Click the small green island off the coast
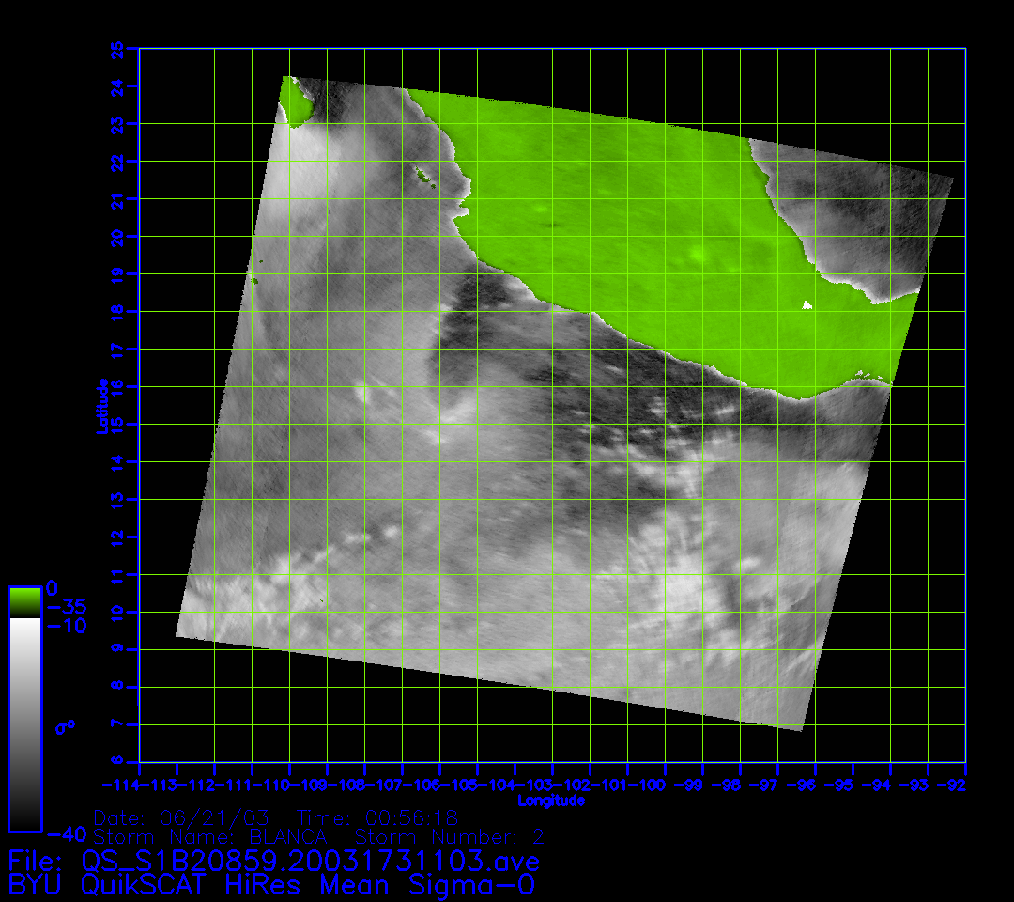Image resolution: width=1014 pixels, height=902 pixels. (x=422, y=173)
